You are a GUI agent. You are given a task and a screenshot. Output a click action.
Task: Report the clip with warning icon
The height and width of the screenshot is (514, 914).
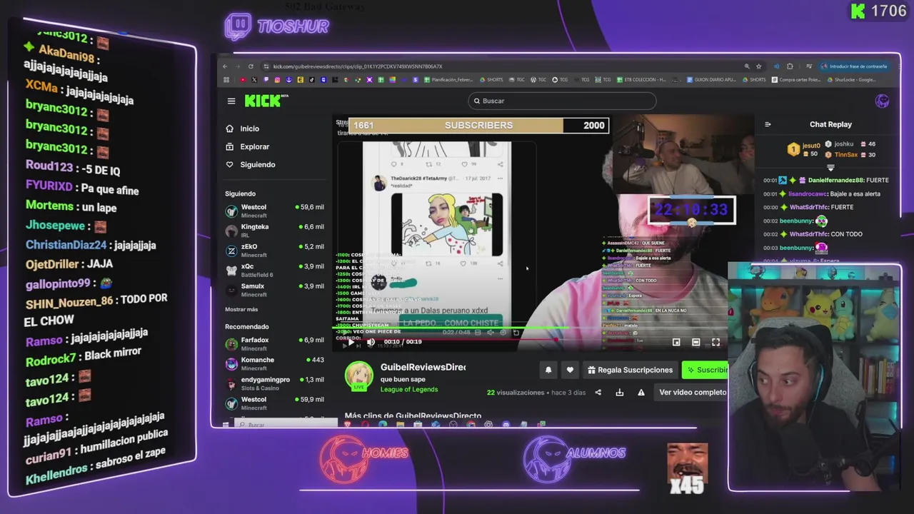pos(641,392)
